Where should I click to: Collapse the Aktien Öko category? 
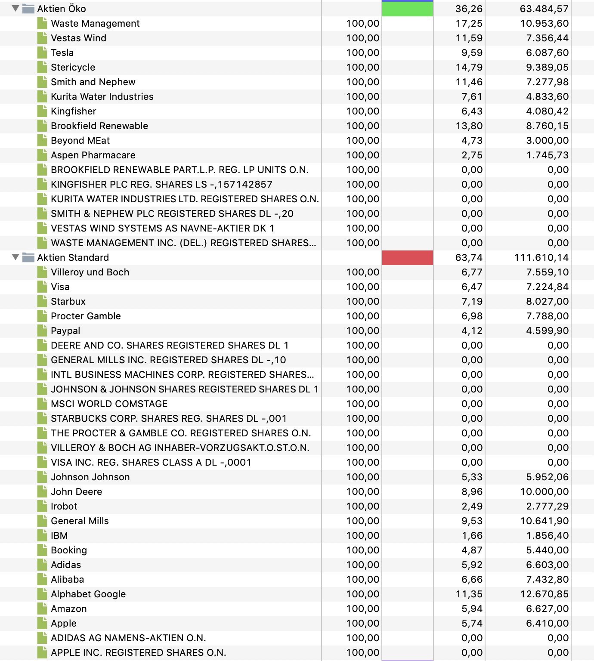click(15, 8)
